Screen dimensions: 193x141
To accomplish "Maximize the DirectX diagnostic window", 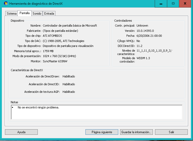I will 173,4.
